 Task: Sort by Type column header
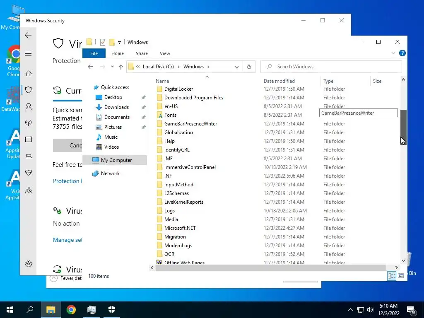point(328,81)
